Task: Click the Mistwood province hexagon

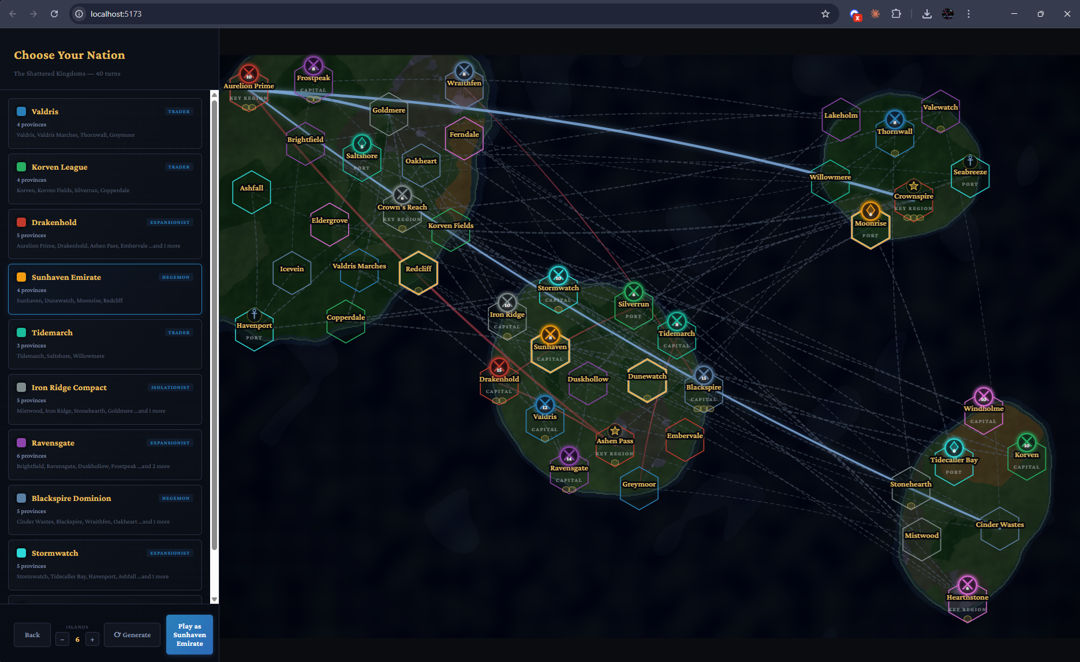Action: tap(922, 540)
